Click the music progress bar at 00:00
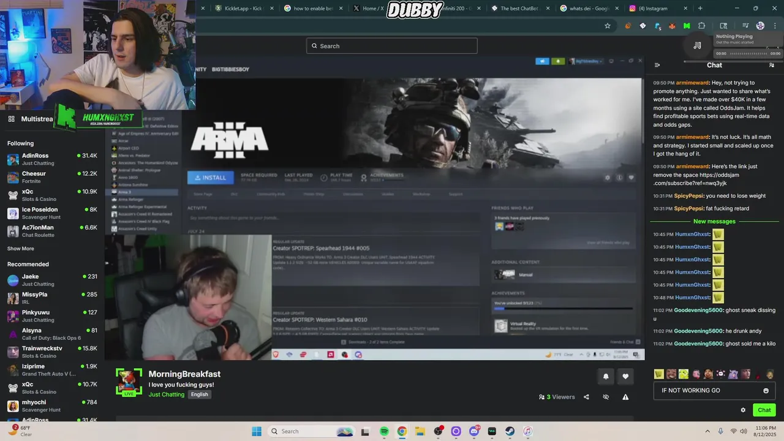This screenshot has width=784, height=441. [x=748, y=53]
